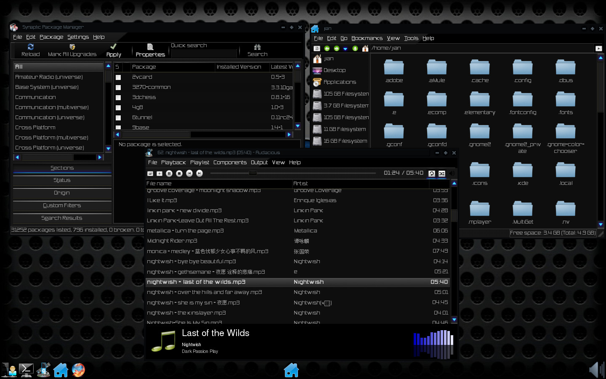The height and width of the screenshot is (379, 606).
Task: Click Open Files icon in Audacious
Action: click(x=150, y=173)
